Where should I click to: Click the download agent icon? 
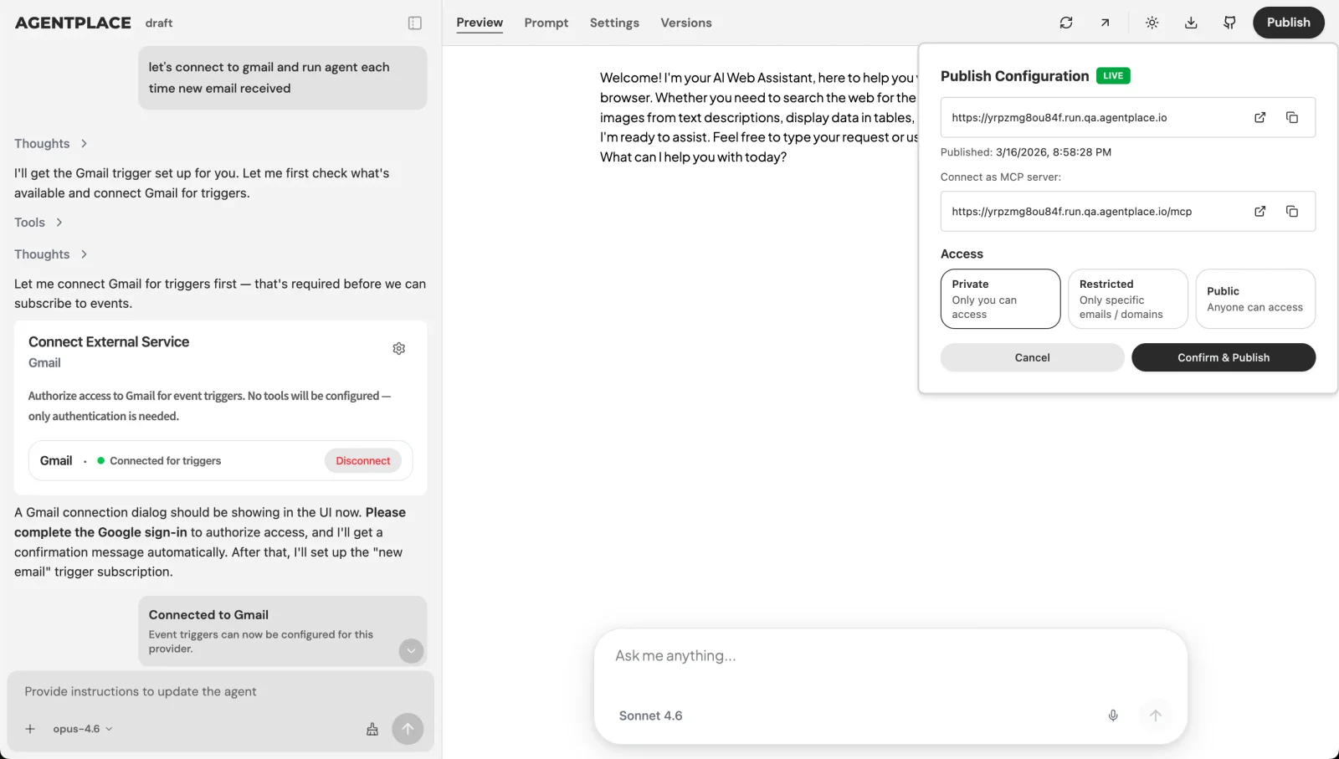1191,23
